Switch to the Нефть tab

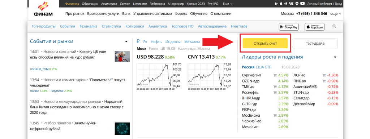point(156,42)
